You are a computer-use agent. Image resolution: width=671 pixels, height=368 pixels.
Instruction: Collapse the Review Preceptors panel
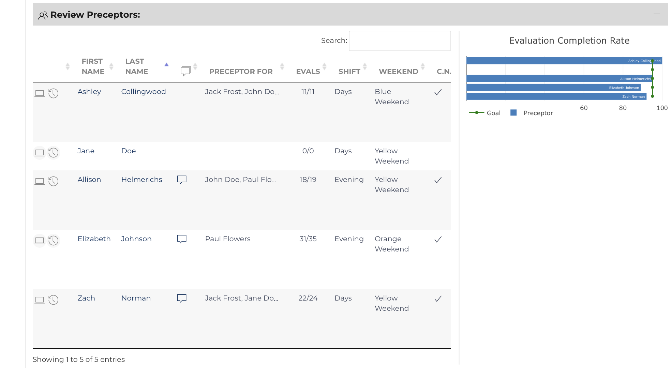657,14
